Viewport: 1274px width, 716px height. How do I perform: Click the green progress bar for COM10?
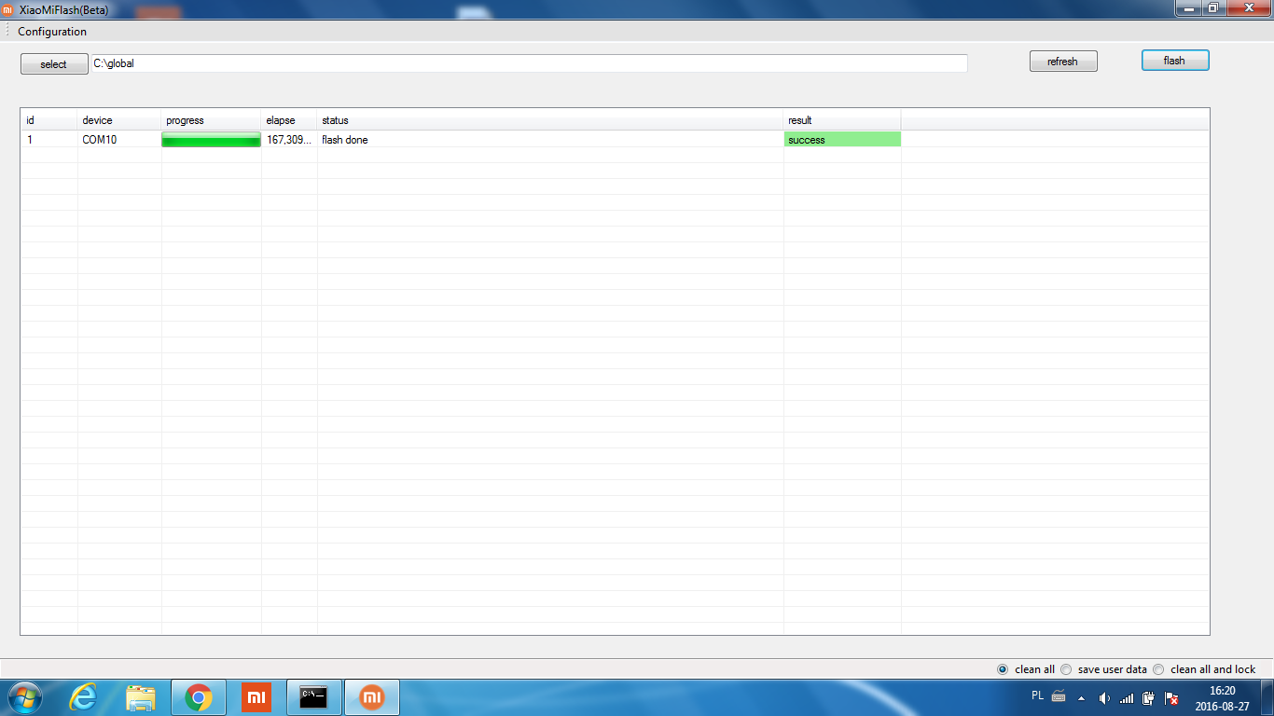point(211,140)
